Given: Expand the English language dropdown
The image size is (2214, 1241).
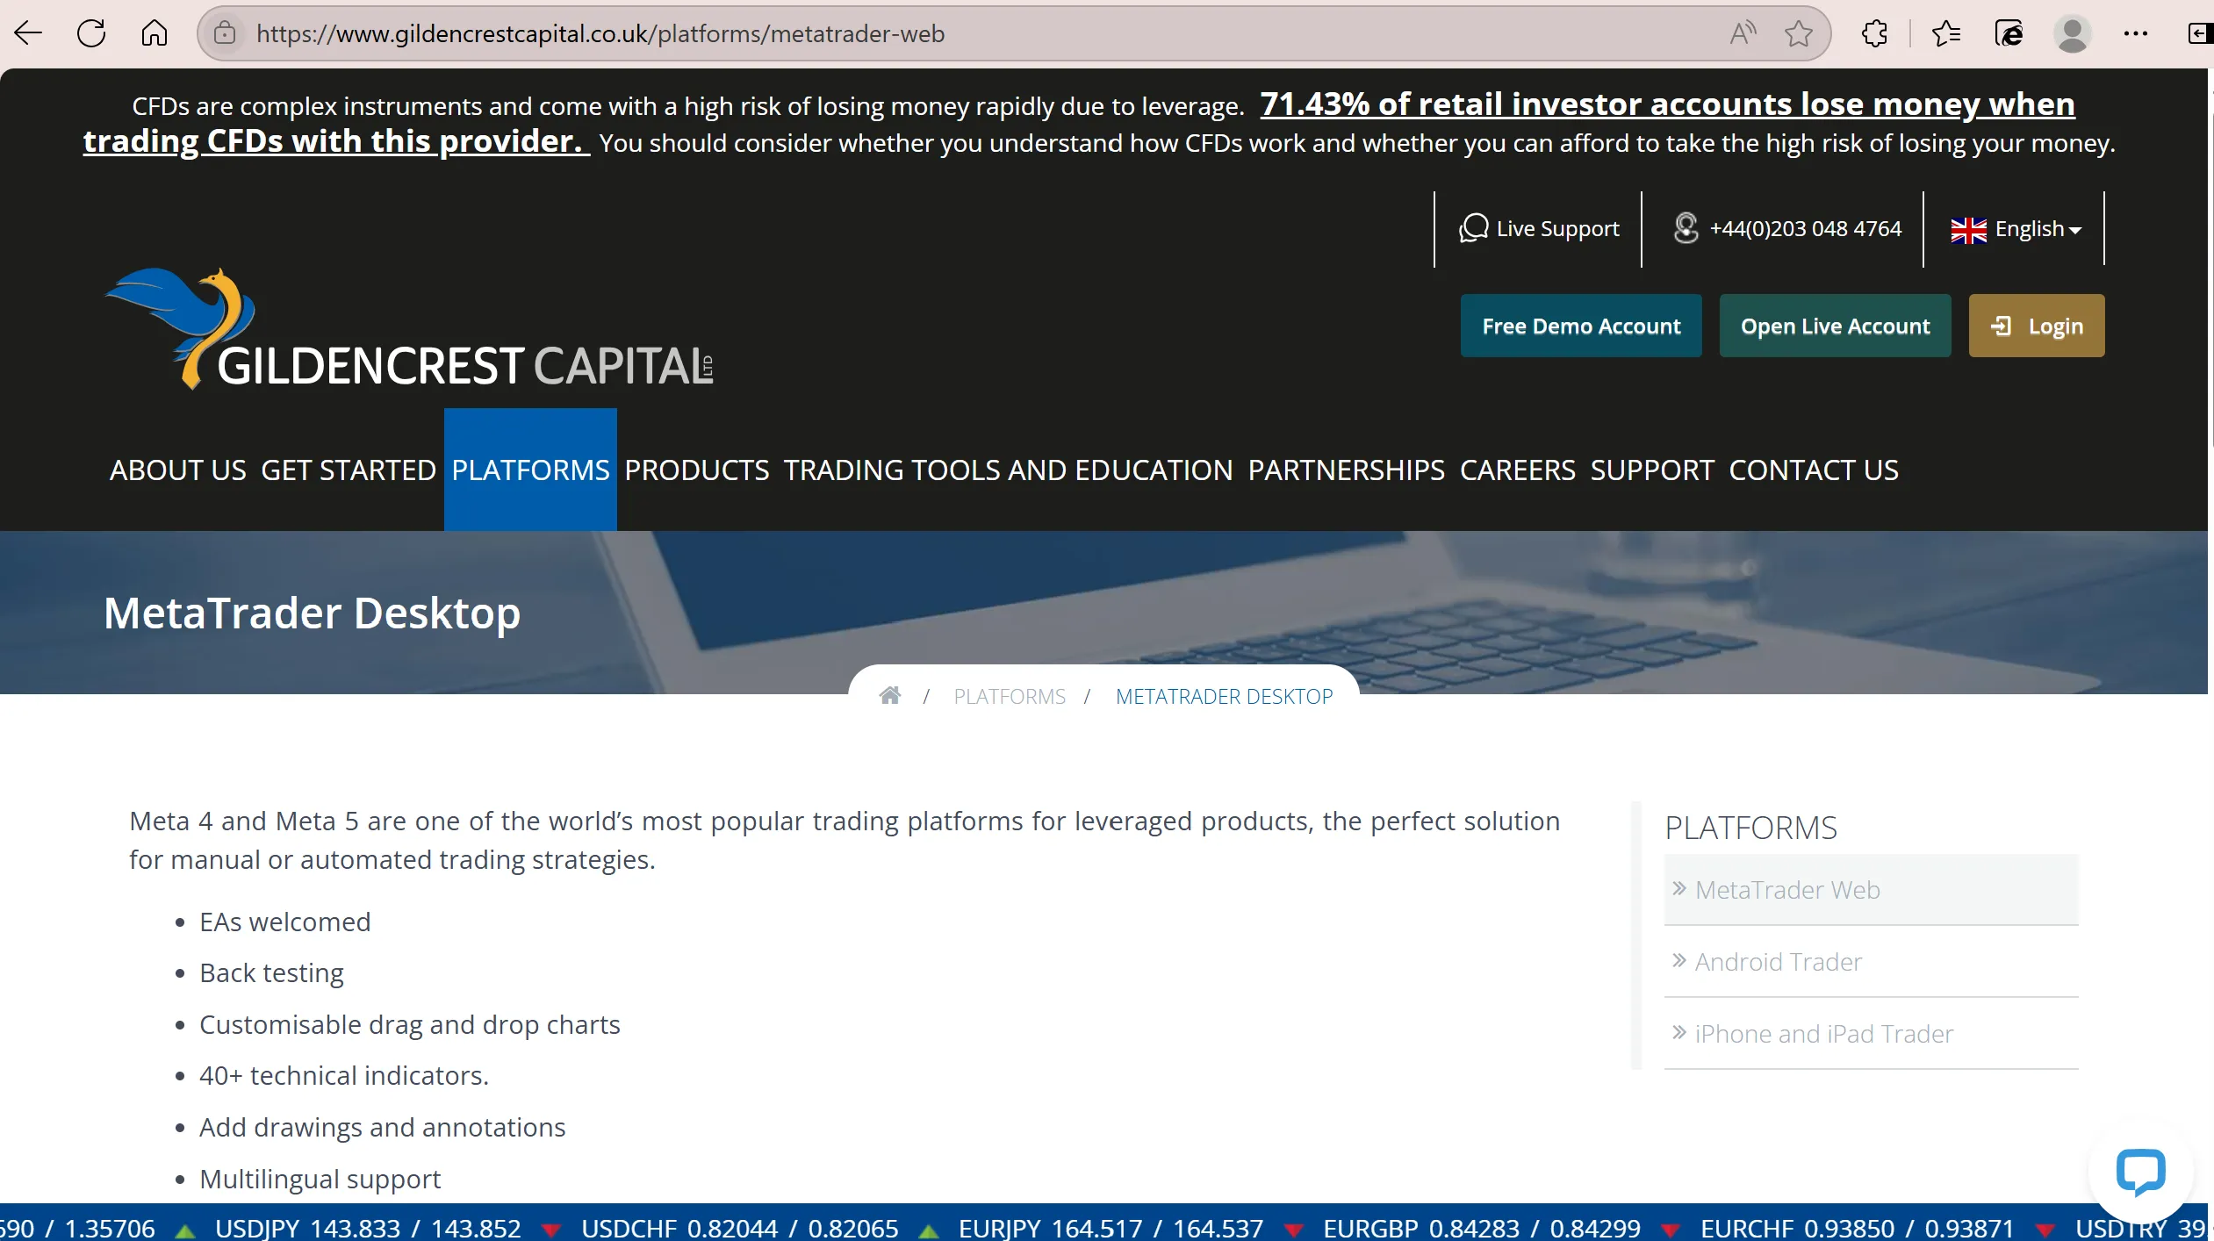Looking at the screenshot, I should 2016,229.
